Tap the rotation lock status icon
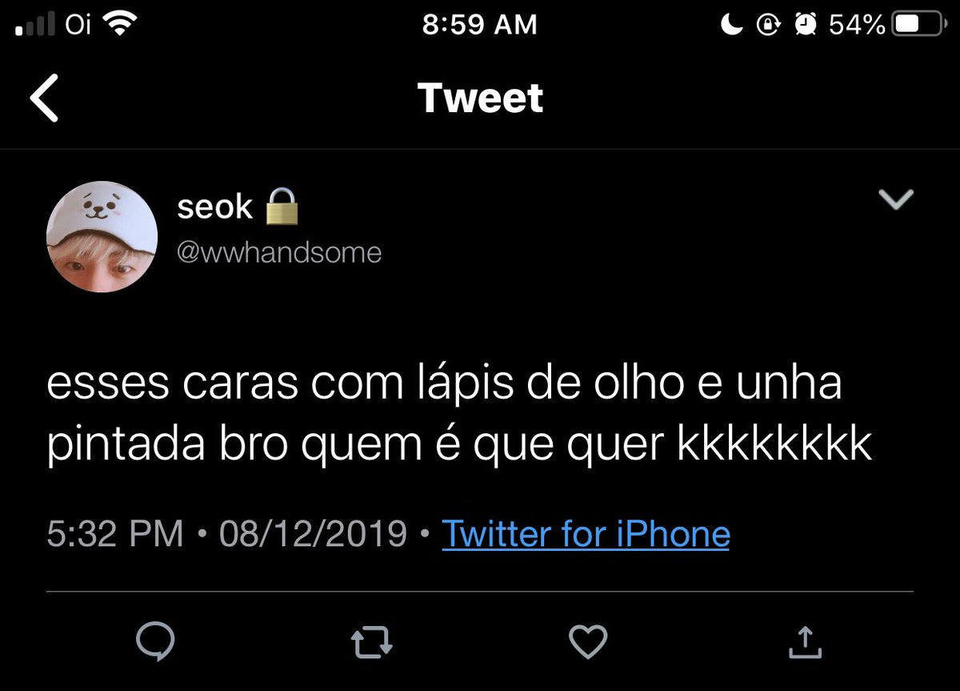Viewport: 960px width, 691px height. click(x=768, y=26)
